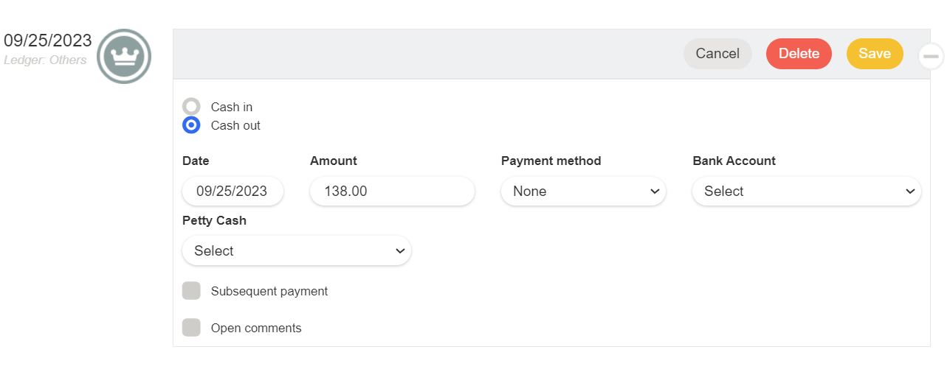The height and width of the screenshot is (372, 950).
Task: Select the Cash in radio button
Action: click(191, 107)
